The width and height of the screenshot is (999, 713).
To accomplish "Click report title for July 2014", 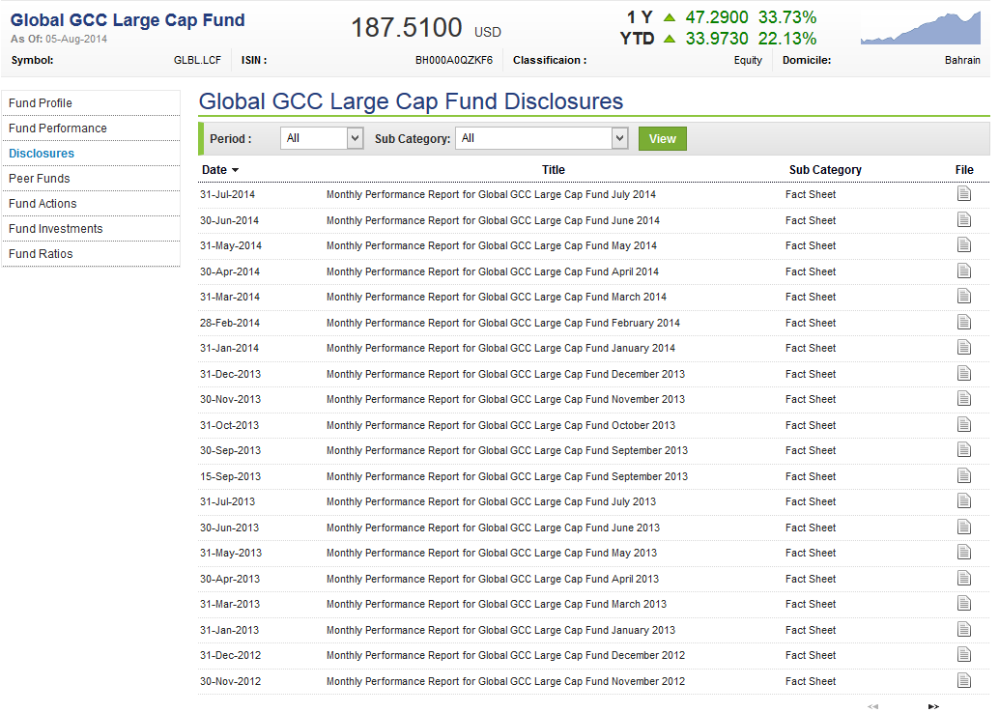I will (x=491, y=194).
